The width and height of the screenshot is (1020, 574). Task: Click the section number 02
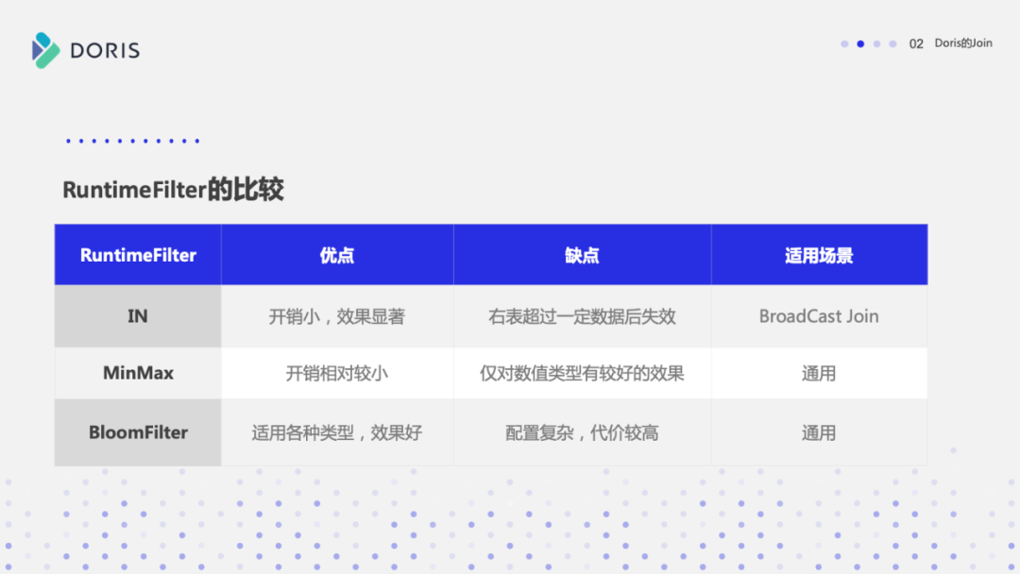[x=916, y=43]
